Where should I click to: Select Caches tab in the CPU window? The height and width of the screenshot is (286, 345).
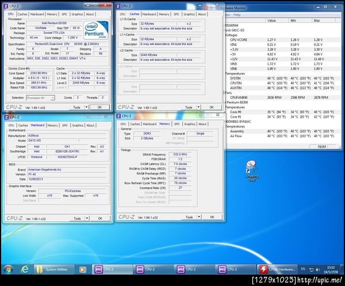22,14
